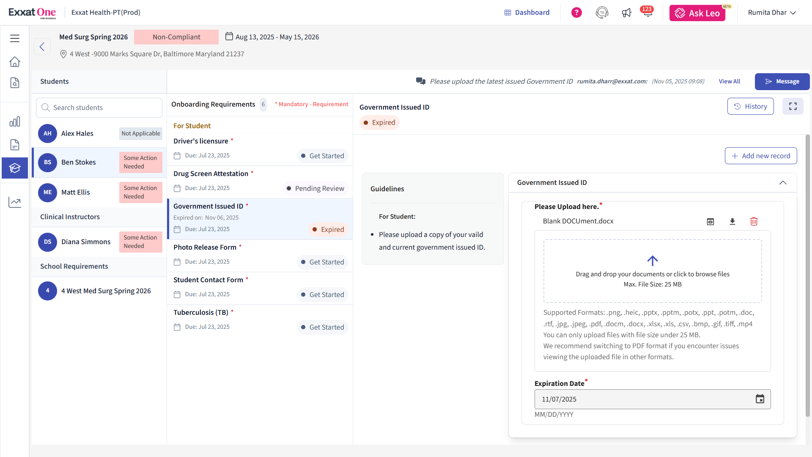This screenshot has width=812, height=457.
Task: Open the History button
Action: [x=750, y=107]
